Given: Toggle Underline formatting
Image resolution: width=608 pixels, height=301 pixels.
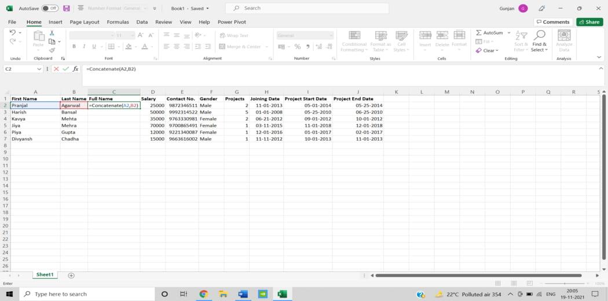Looking at the screenshot, I should tap(93, 46).
